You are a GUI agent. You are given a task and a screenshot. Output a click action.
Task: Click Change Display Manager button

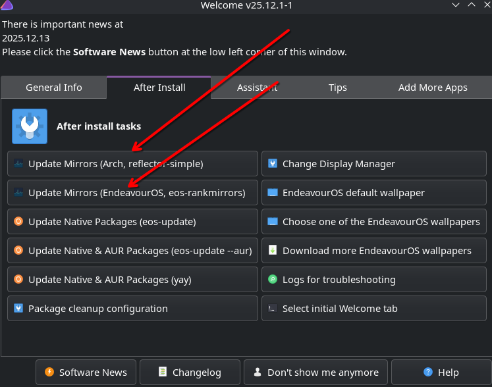click(x=375, y=164)
